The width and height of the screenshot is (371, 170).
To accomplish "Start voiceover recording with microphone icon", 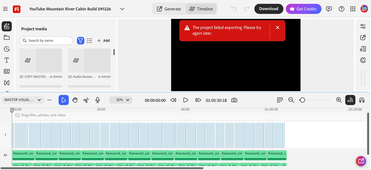I will click(97, 100).
